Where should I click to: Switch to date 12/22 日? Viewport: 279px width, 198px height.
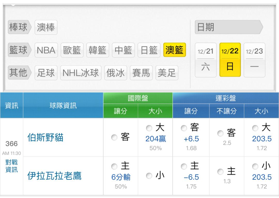[x=230, y=60]
